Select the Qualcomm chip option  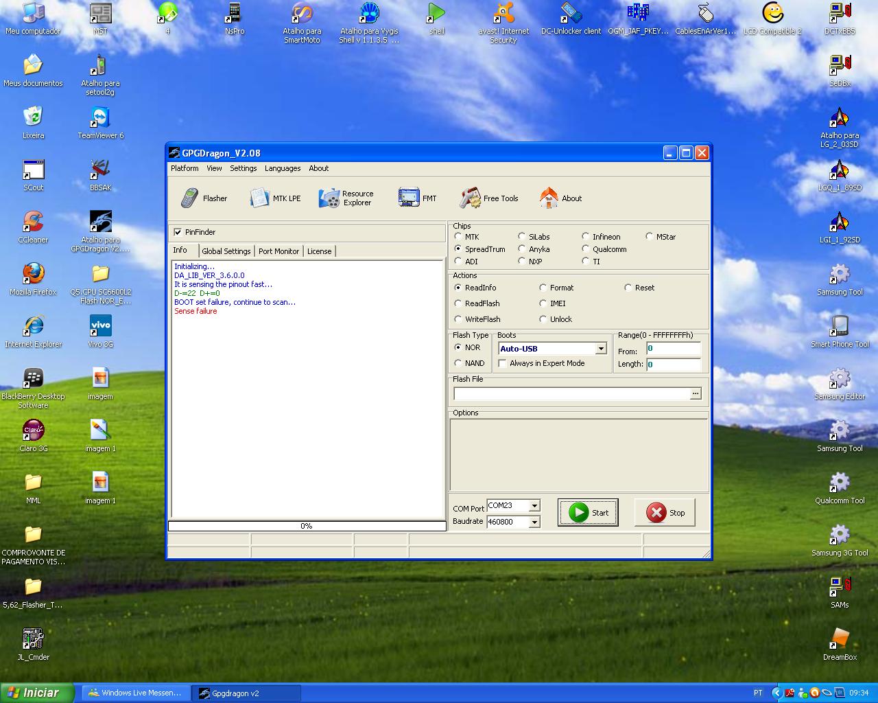585,249
